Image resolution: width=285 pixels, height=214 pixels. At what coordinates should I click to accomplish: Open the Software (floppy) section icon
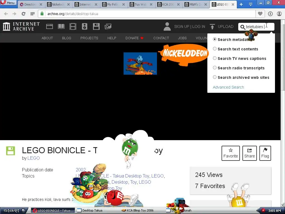click(96, 26)
